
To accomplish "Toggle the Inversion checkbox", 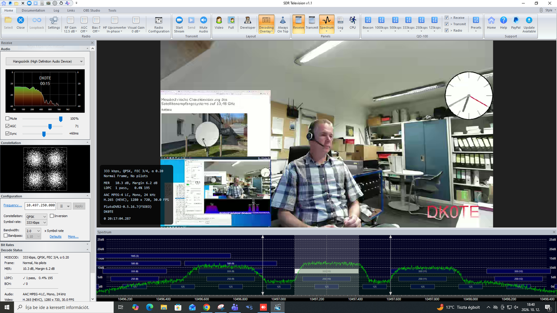I will pos(52,216).
